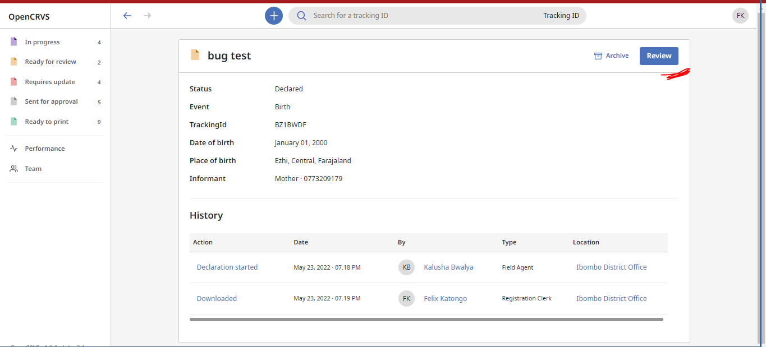This screenshot has width=766, height=347.
Task: Click the green Ready to print icon
Action: pyautogui.click(x=13, y=121)
